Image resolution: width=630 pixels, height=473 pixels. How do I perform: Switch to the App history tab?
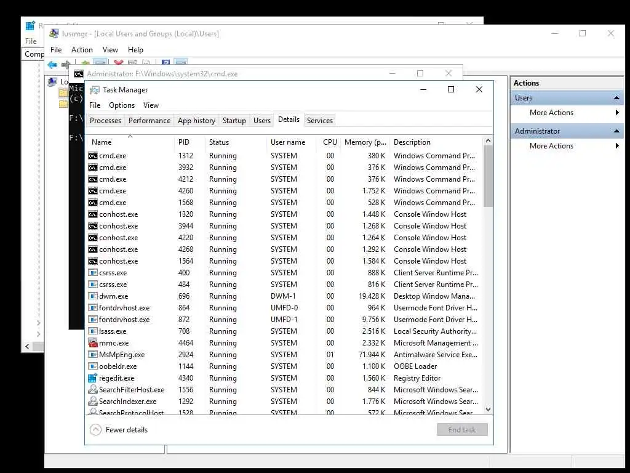pos(196,121)
